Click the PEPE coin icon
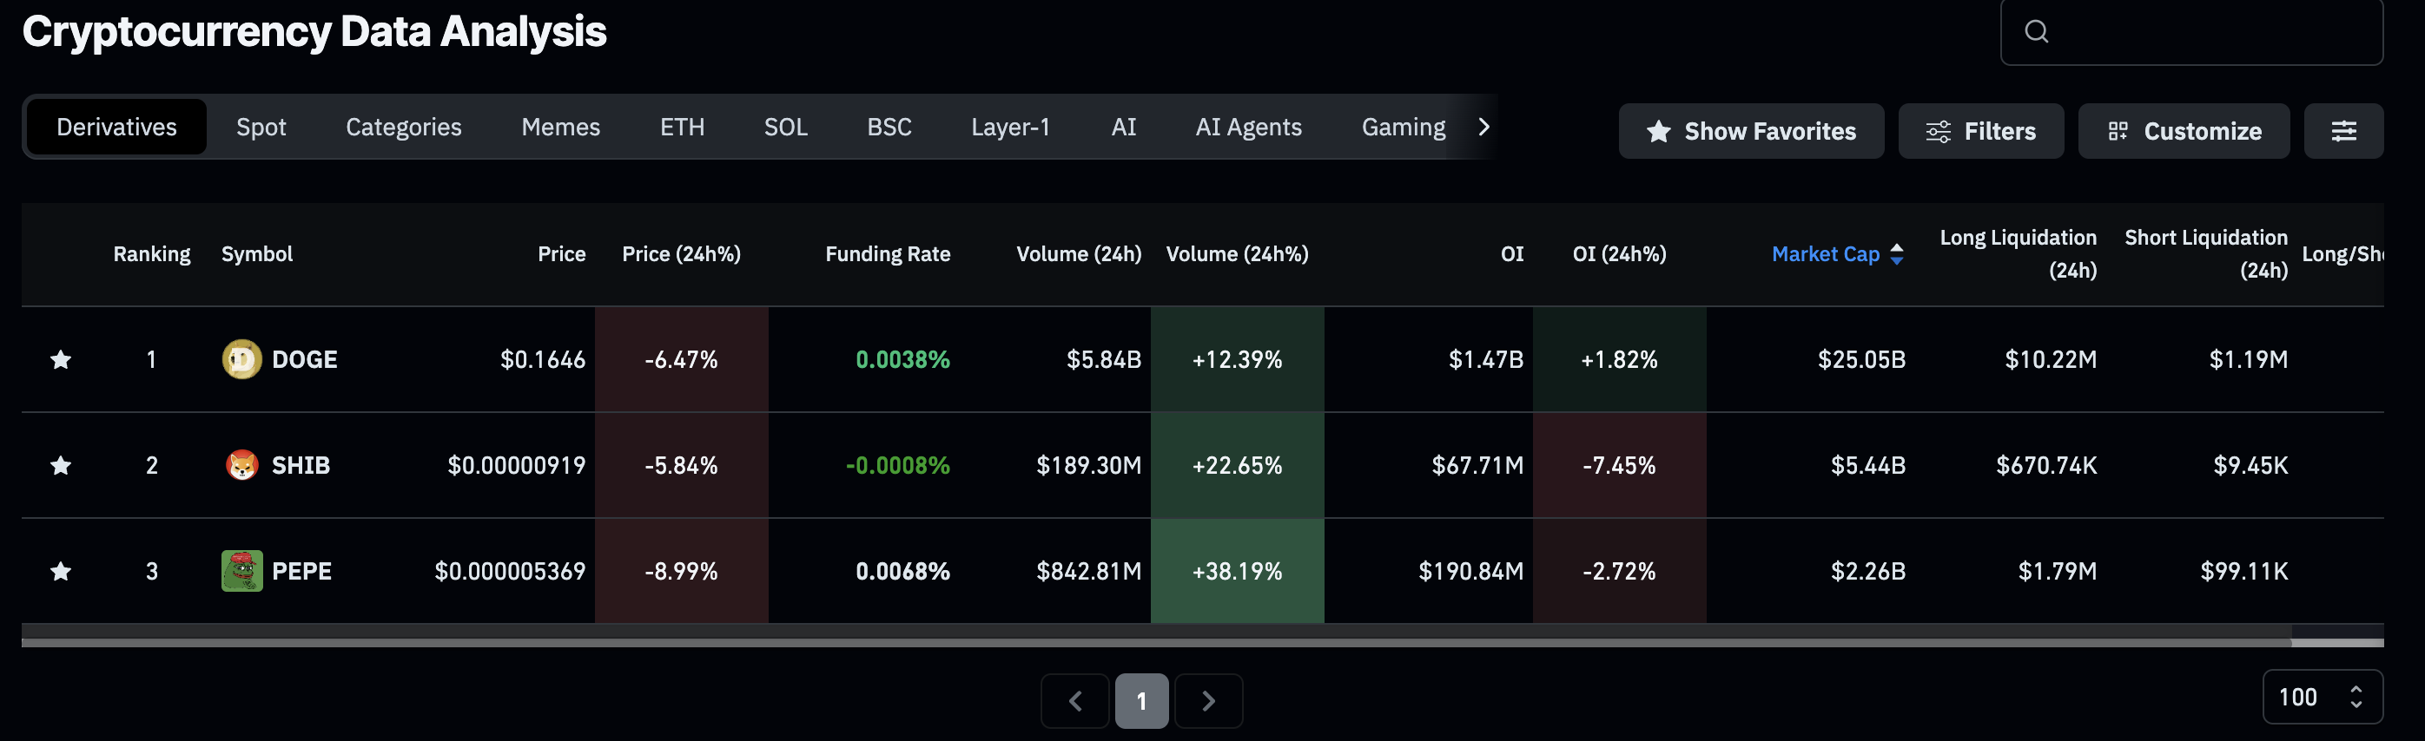 pos(241,571)
